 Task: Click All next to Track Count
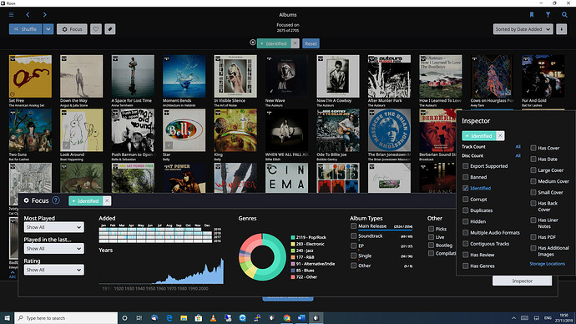(518, 147)
